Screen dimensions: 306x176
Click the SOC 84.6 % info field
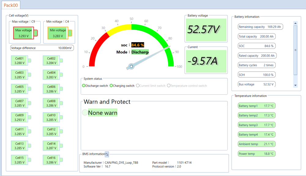(x=257, y=46)
